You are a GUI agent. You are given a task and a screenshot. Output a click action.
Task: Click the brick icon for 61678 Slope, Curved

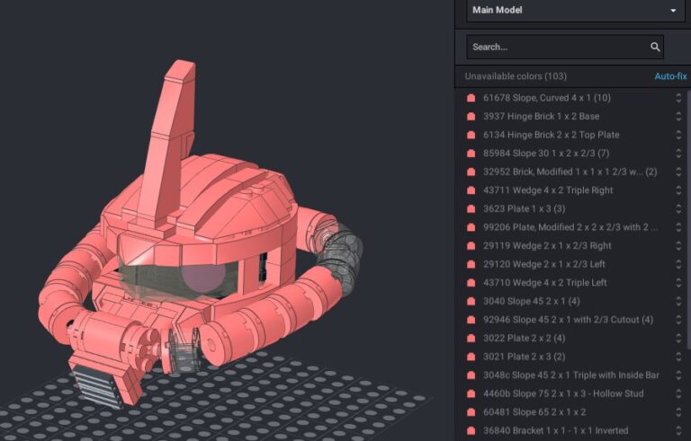click(471, 98)
